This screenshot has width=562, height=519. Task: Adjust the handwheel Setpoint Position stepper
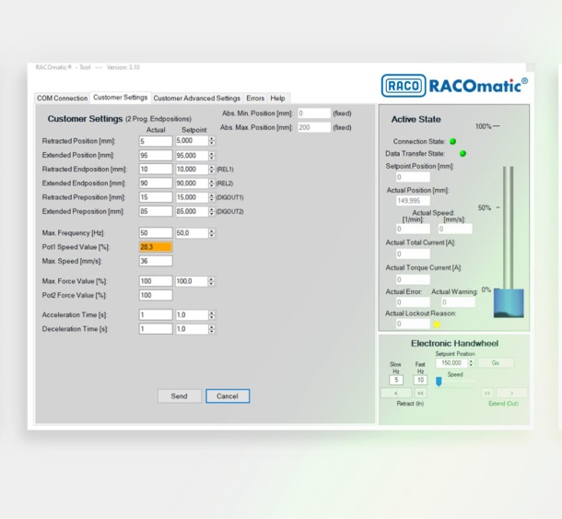(472, 363)
